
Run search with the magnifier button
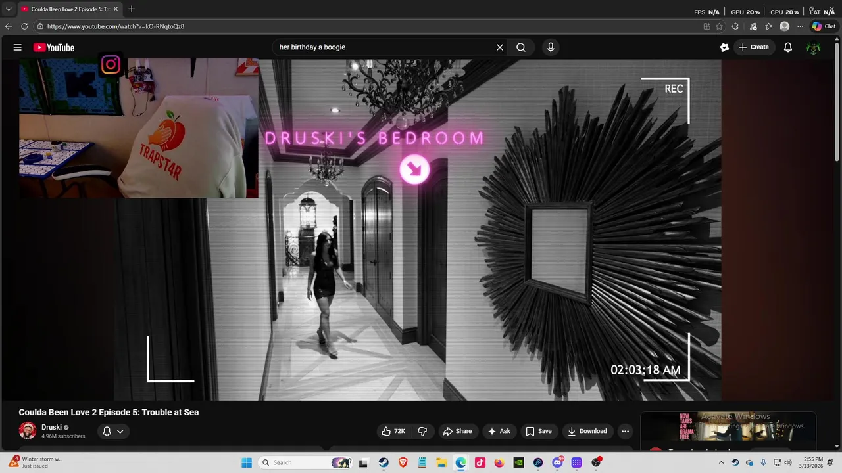(x=521, y=47)
